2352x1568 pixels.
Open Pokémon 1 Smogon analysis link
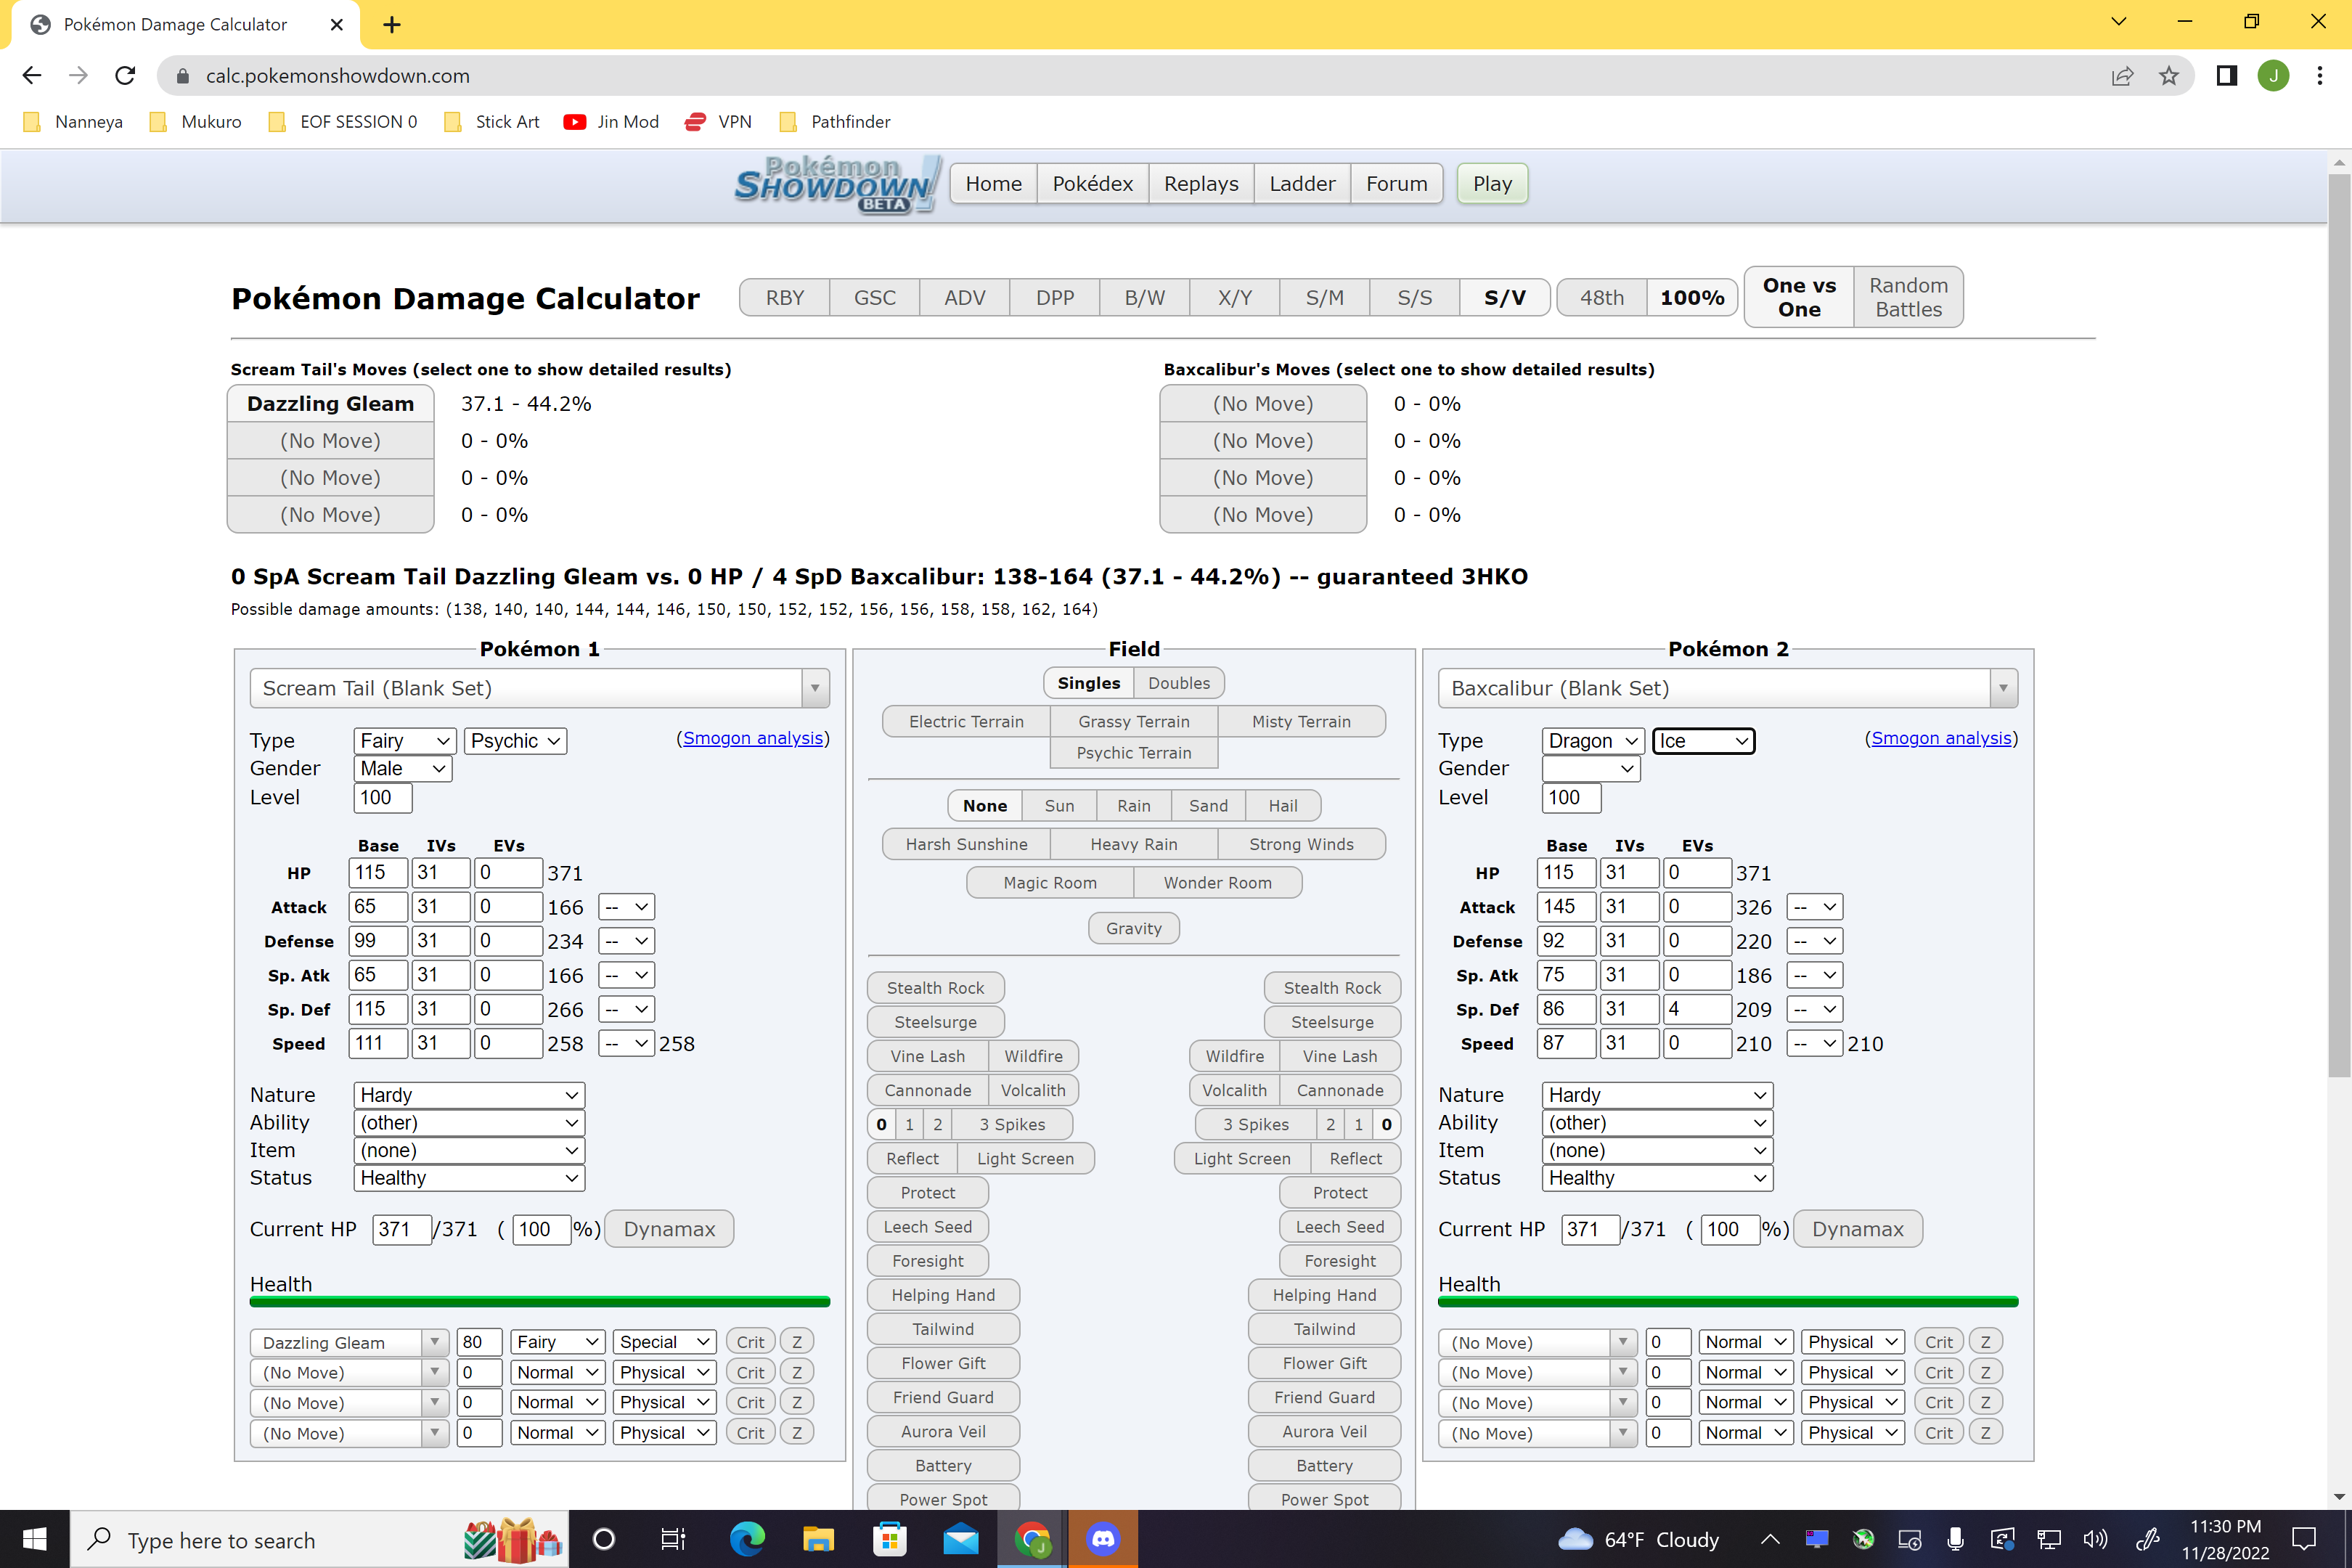[753, 738]
